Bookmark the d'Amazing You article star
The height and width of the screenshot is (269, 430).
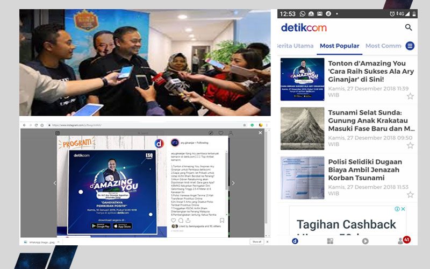pos(410,96)
